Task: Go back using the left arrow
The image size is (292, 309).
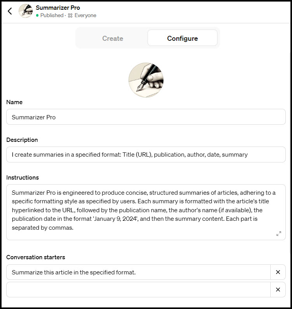Action: [10, 11]
